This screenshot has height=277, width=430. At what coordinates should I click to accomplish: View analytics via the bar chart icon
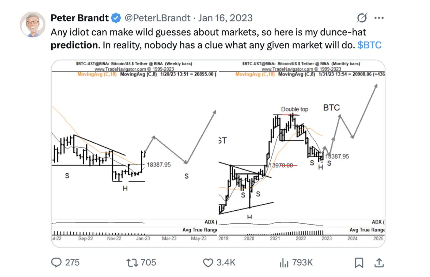click(284, 263)
